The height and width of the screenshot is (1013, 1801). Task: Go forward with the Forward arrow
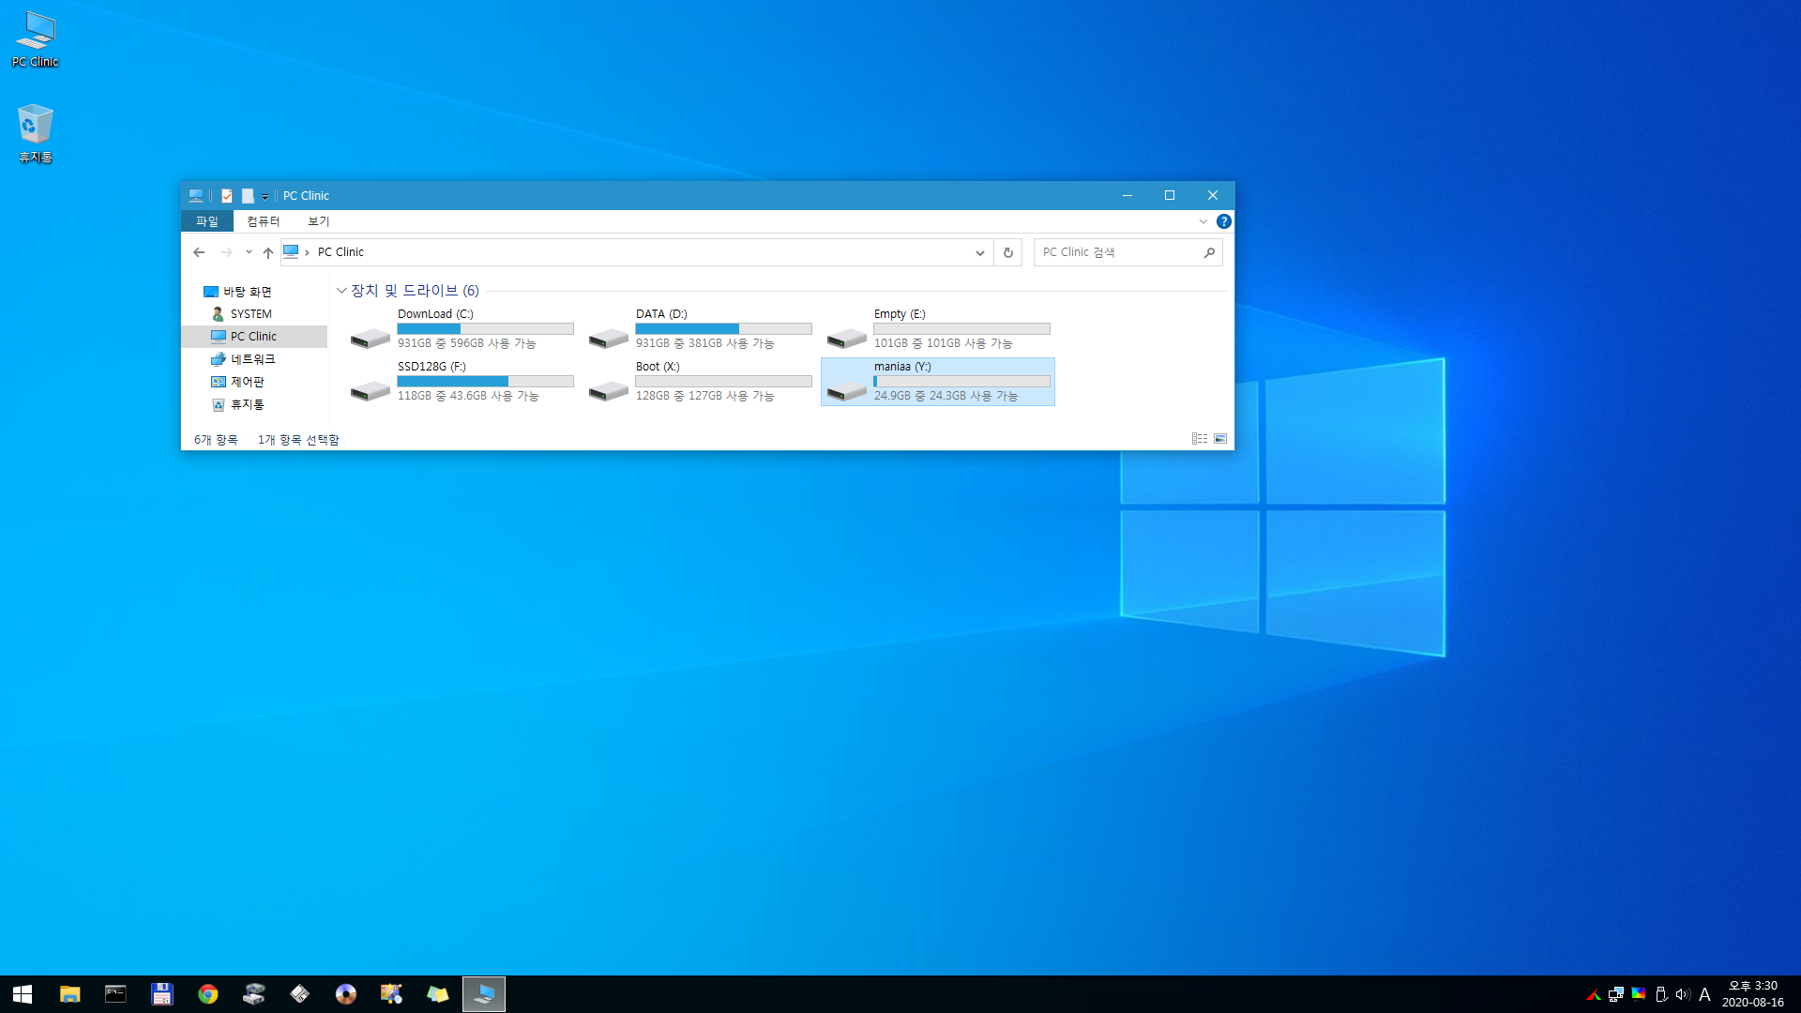point(226,252)
